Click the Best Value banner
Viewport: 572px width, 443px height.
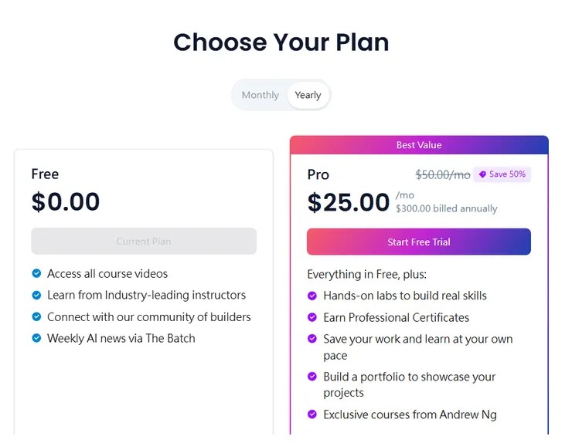pyautogui.click(x=419, y=145)
